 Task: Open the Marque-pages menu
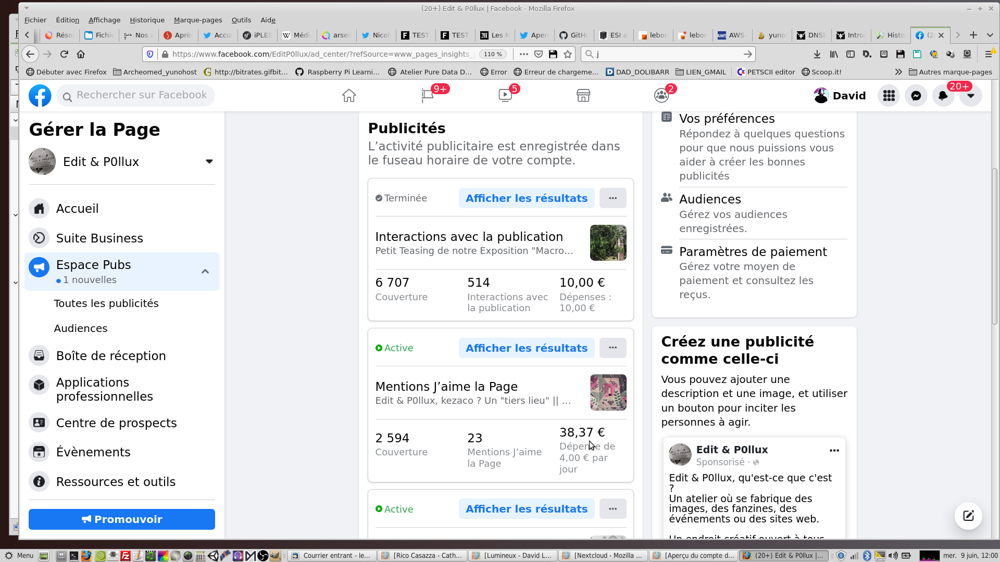pos(198,20)
